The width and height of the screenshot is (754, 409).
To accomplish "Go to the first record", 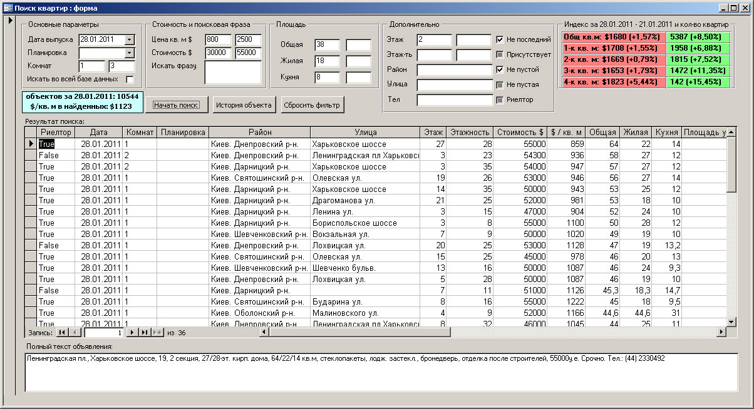I will click(x=62, y=333).
